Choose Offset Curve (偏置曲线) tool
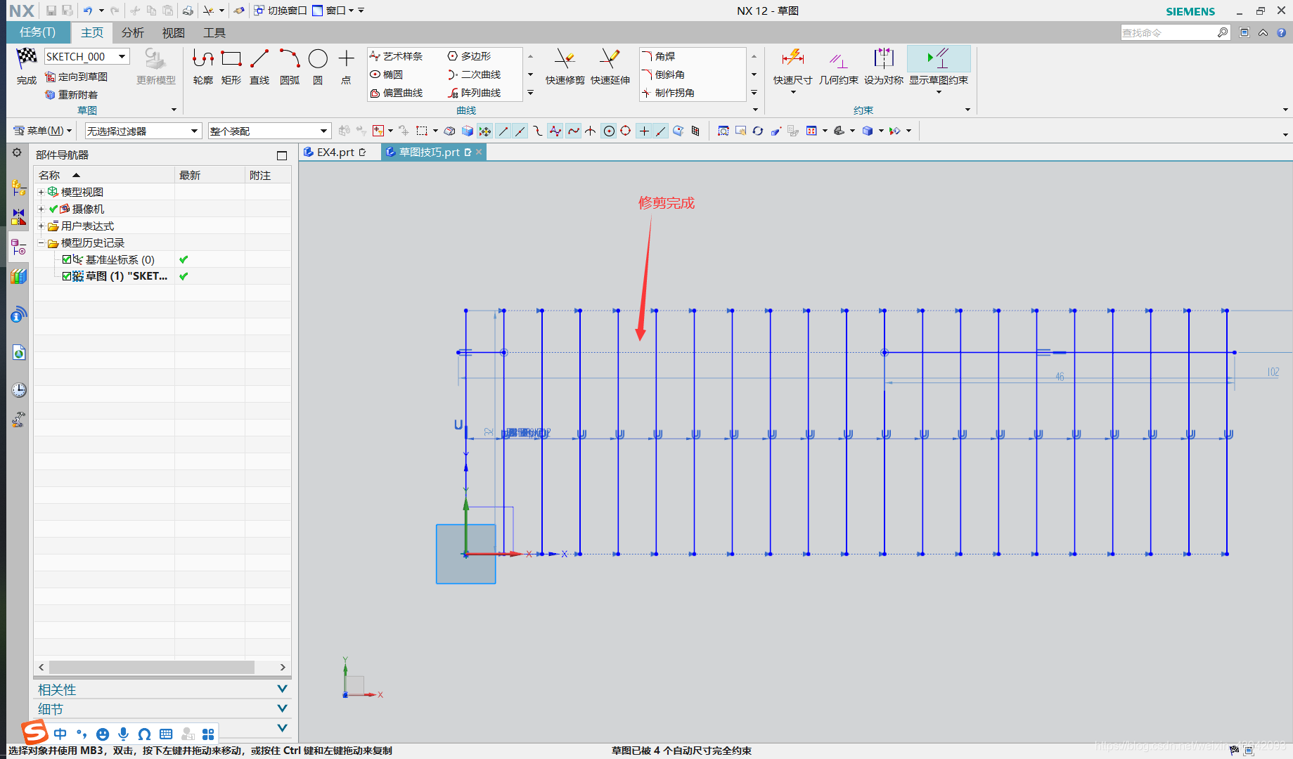 [x=397, y=93]
